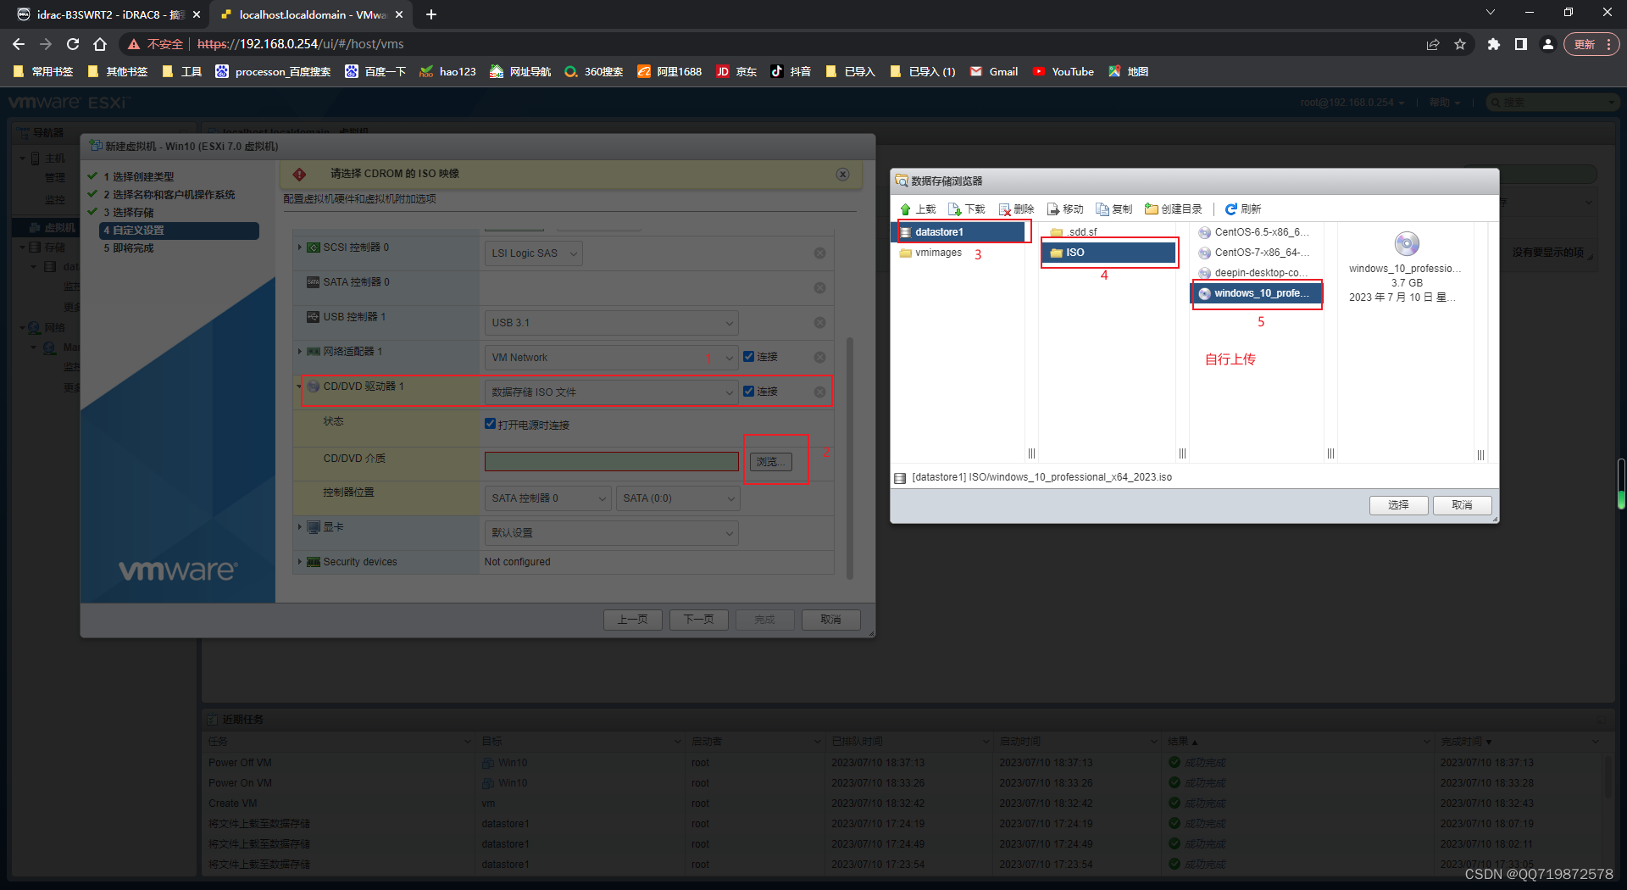Remove SCSI controller 0 device
This screenshot has width=1627, height=890.
(819, 253)
